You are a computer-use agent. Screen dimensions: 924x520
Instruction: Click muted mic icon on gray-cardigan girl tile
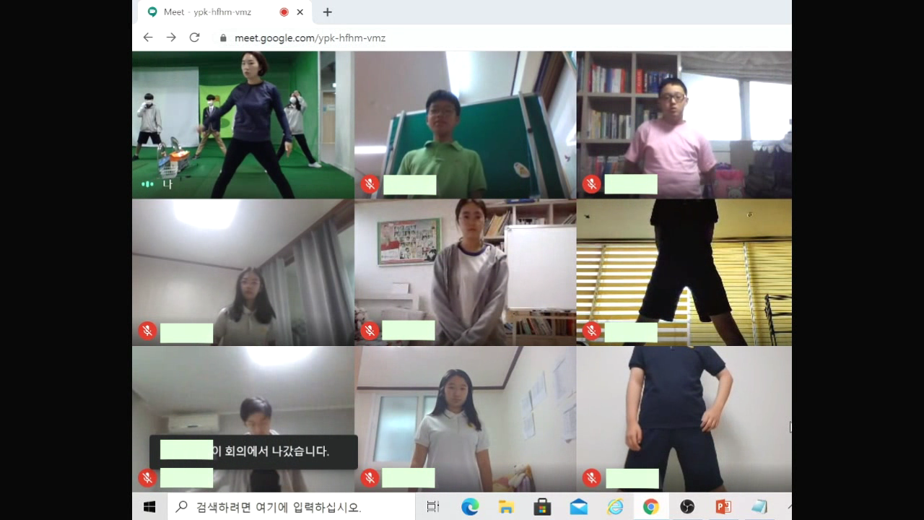(370, 331)
